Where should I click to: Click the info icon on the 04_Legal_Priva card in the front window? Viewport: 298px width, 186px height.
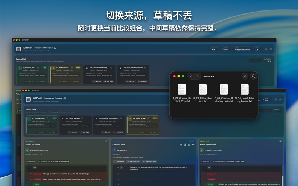[148, 118]
